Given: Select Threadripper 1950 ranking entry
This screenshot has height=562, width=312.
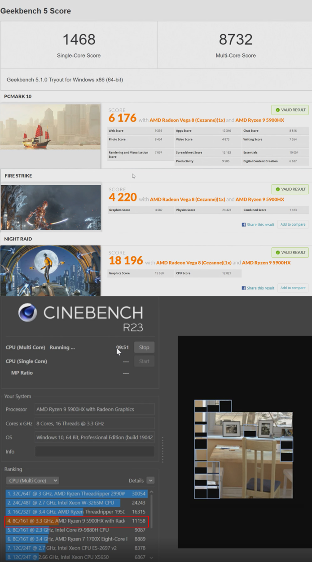Looking at the screenshot, I should pos(77,512).
